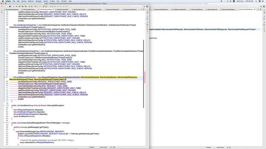This screenshot has width=266, height=149.
Task: Focus the Quick Access field in front window
Action: click(136, 7)
